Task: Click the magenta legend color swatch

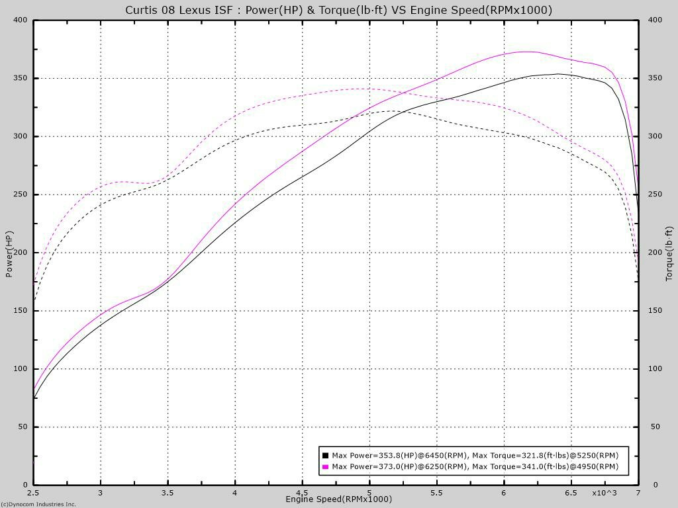Action: point(325,466)
